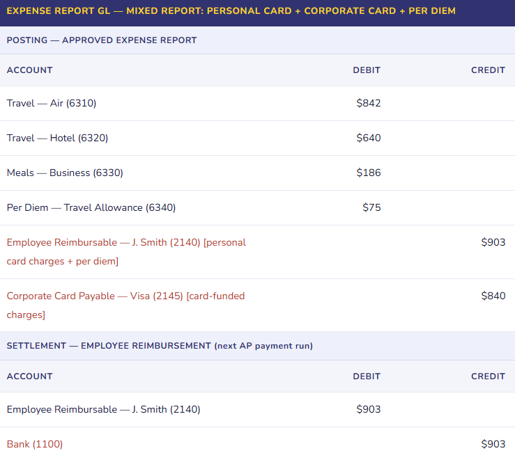Viewport: 515px width, 460px height.
Task: Click the $840 credit amount
Action: [493, 296]
